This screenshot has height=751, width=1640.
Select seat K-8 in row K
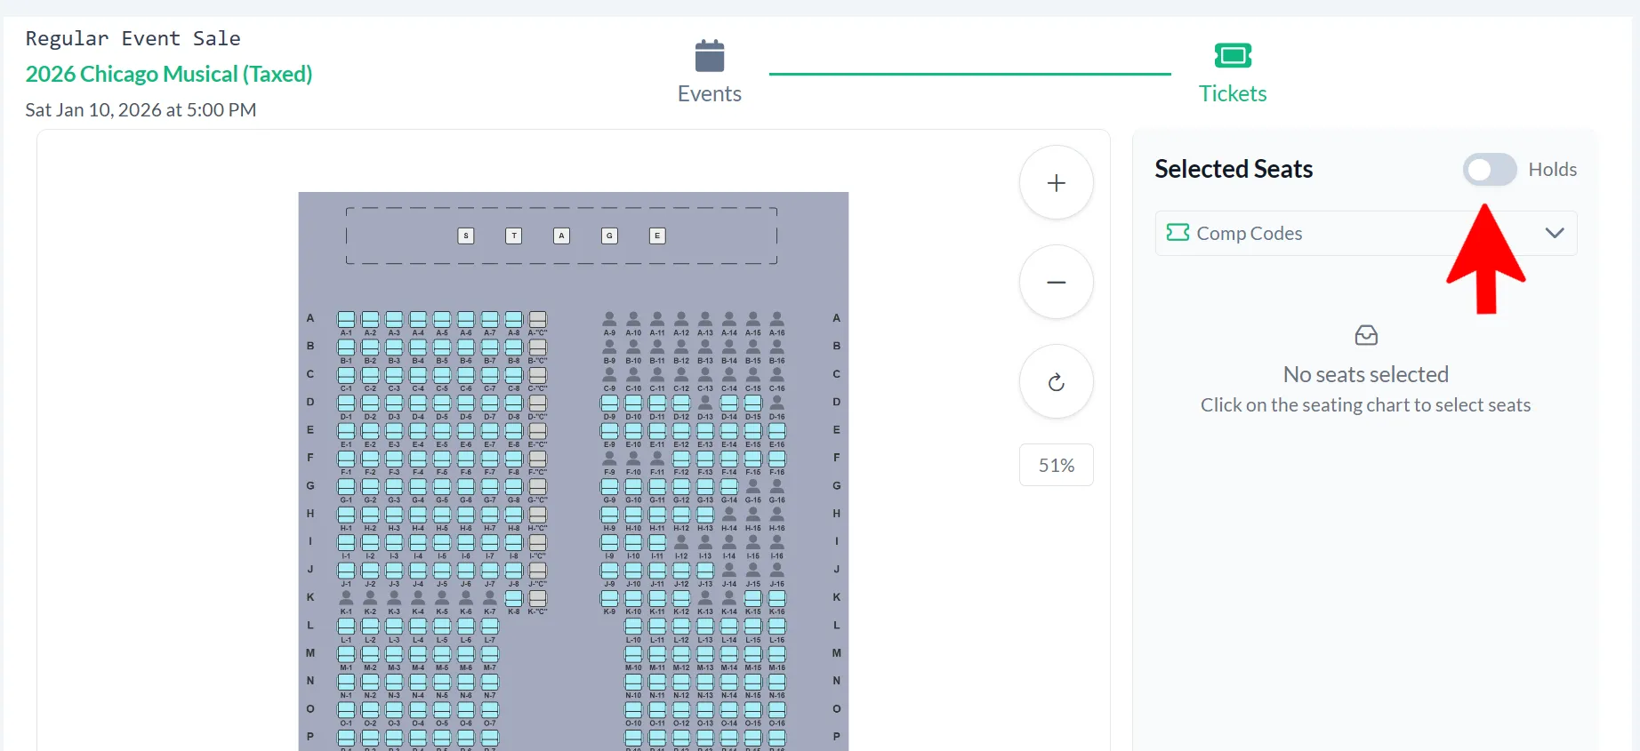[x=513, y=597]
